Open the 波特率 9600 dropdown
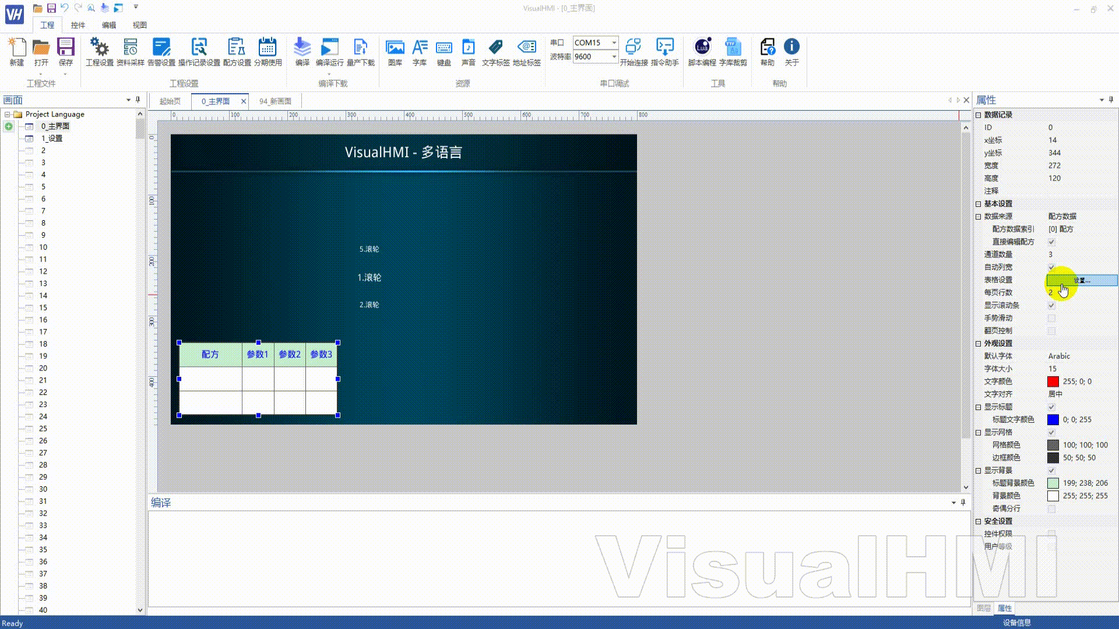Screen dimensions: 1119x629 click(614, 56)
